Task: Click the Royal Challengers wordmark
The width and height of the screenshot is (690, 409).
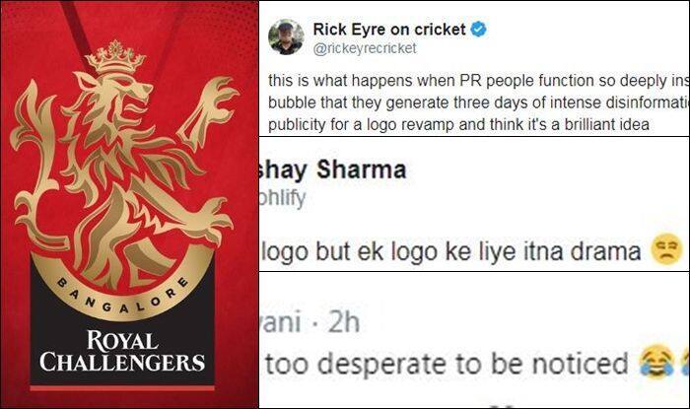Action: click(122, 352)
